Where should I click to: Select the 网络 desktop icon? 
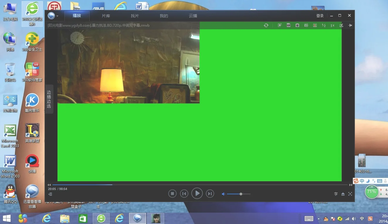click(10, 42)
